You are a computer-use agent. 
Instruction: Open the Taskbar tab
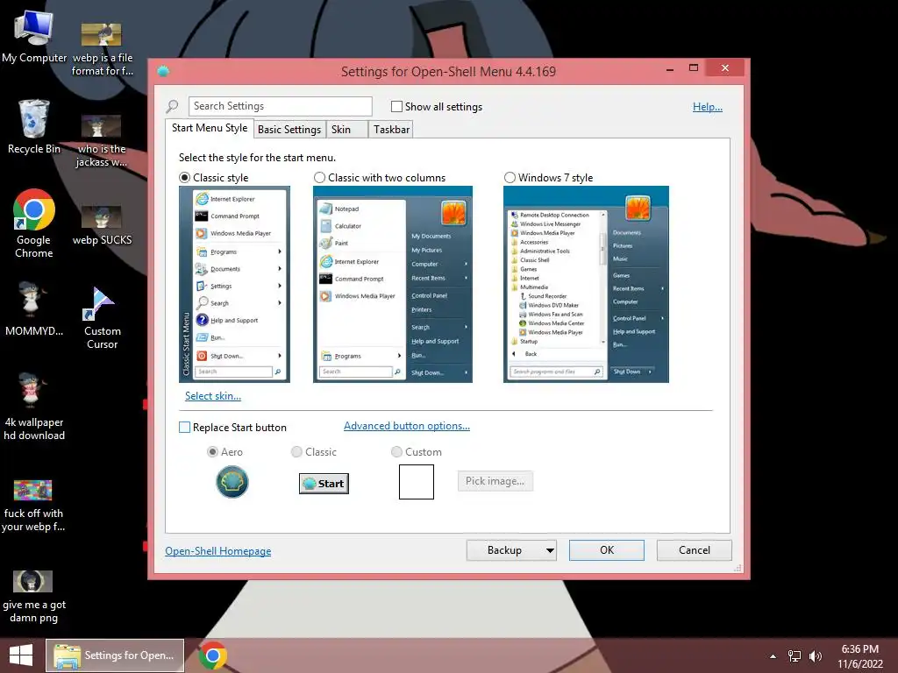click(391, 130)
